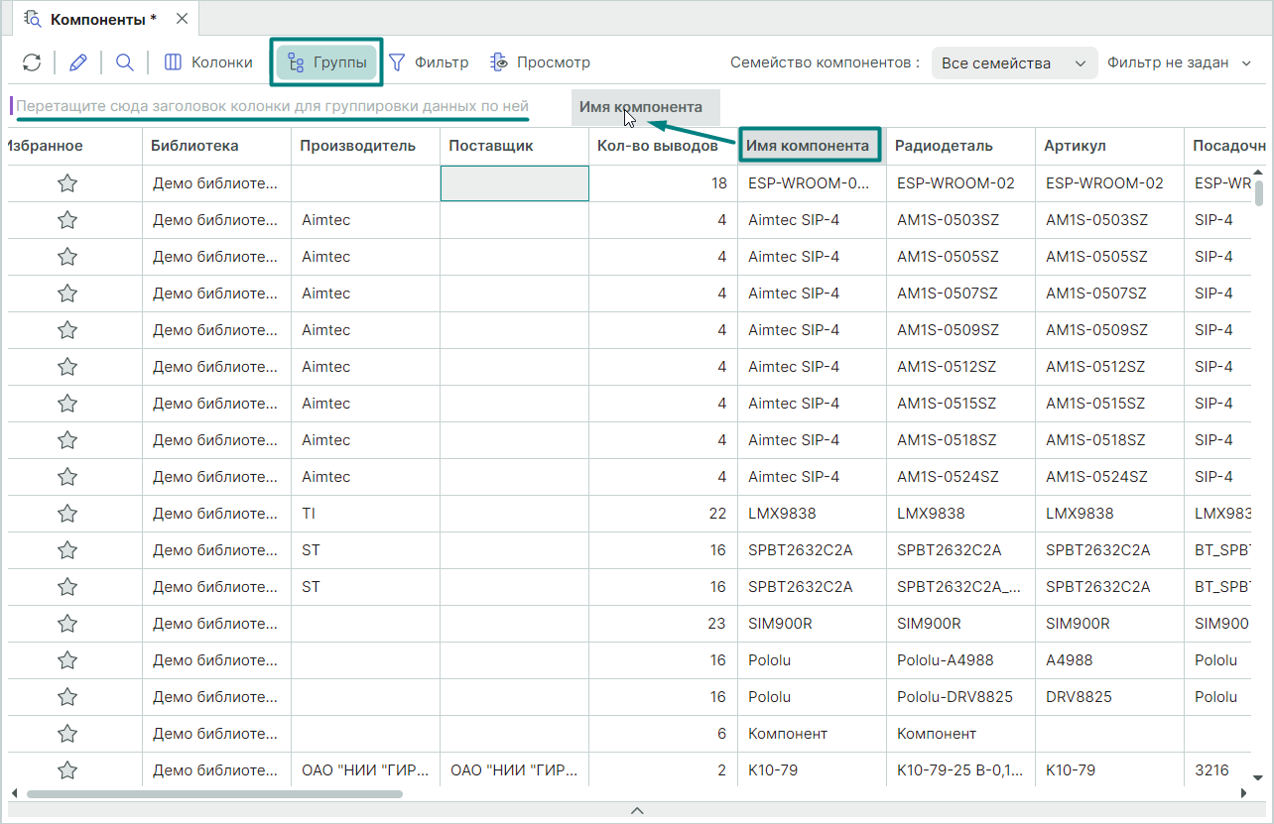
Task: Open the Просмотр preview panel
Action: [540, 62]
